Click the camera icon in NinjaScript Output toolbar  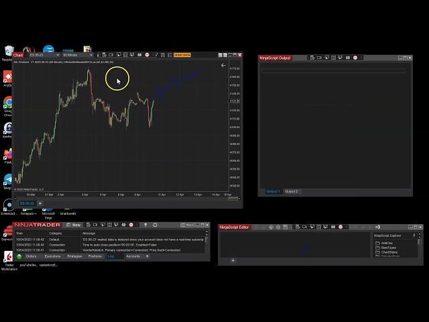point(319,58)
